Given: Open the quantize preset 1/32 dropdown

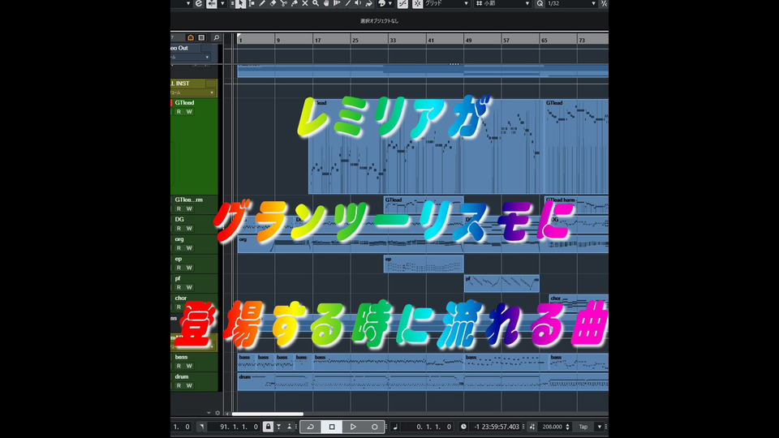Looking at the screenshot, I should 568,4.
